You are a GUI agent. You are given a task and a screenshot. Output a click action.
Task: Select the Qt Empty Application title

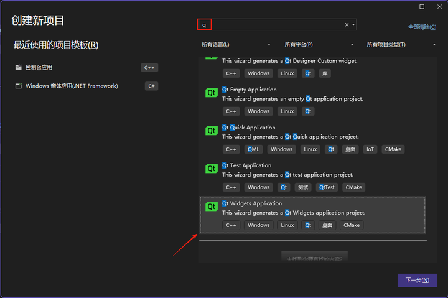pyautogui.click(x=250, y=90)
